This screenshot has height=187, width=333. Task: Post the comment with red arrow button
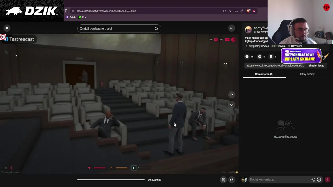click(x=327, y=179)
